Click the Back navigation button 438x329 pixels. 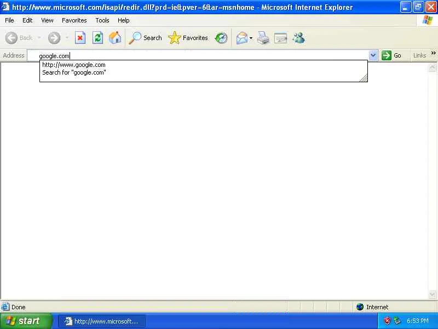19,38
